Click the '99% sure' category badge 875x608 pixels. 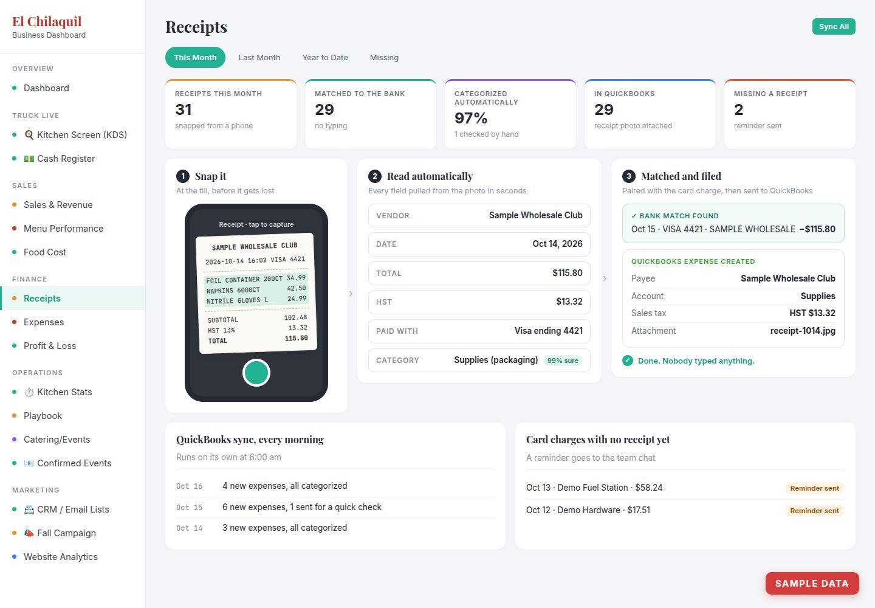tap(563, 361)
